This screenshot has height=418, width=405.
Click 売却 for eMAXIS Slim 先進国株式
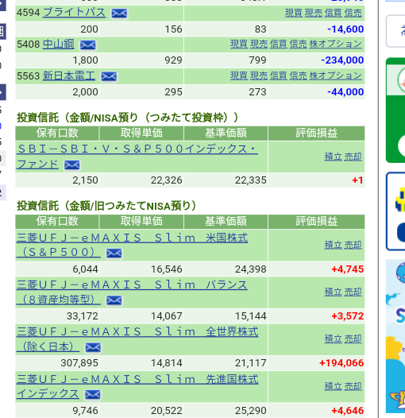353,386
